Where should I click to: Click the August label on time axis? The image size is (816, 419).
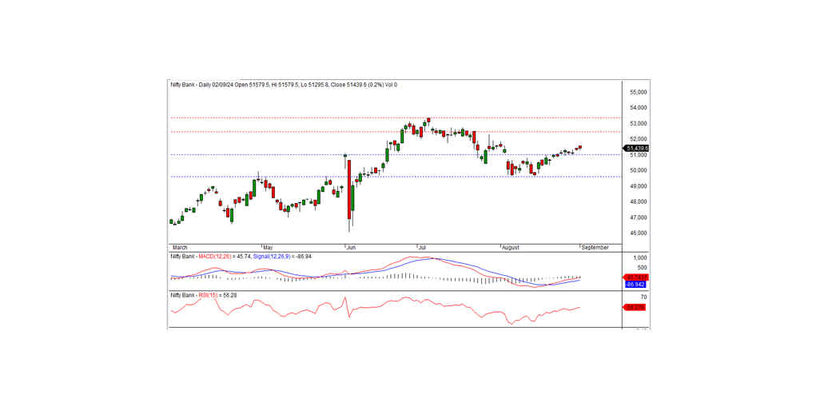pyautogui.click(x=511, y=248)
